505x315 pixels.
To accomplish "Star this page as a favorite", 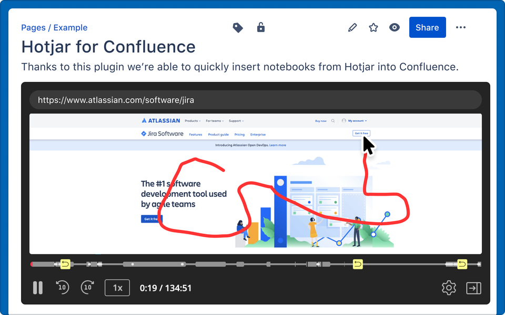I will pos(373,28).
